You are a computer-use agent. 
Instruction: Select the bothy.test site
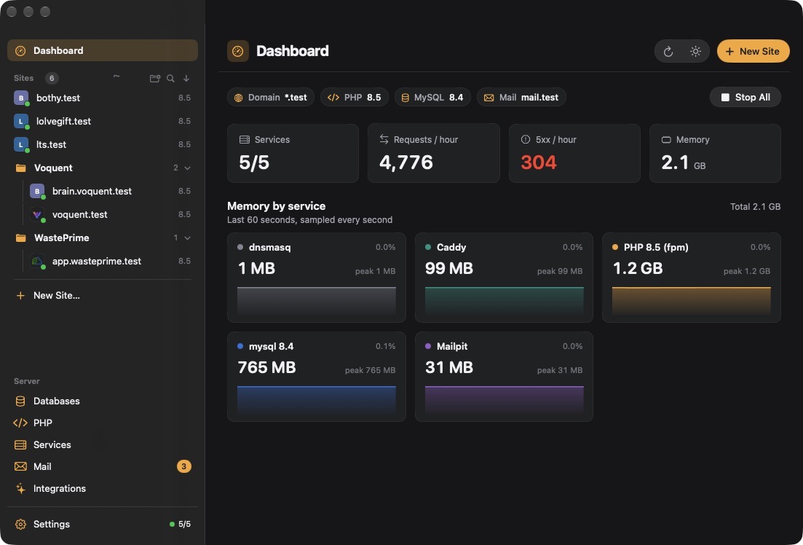(x=103, y=98)
